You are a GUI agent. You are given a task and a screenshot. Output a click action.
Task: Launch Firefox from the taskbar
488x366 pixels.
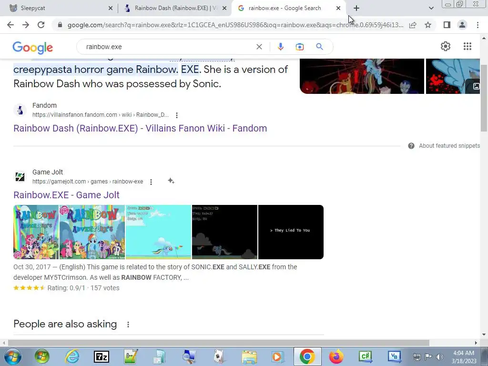click(336, 356)
